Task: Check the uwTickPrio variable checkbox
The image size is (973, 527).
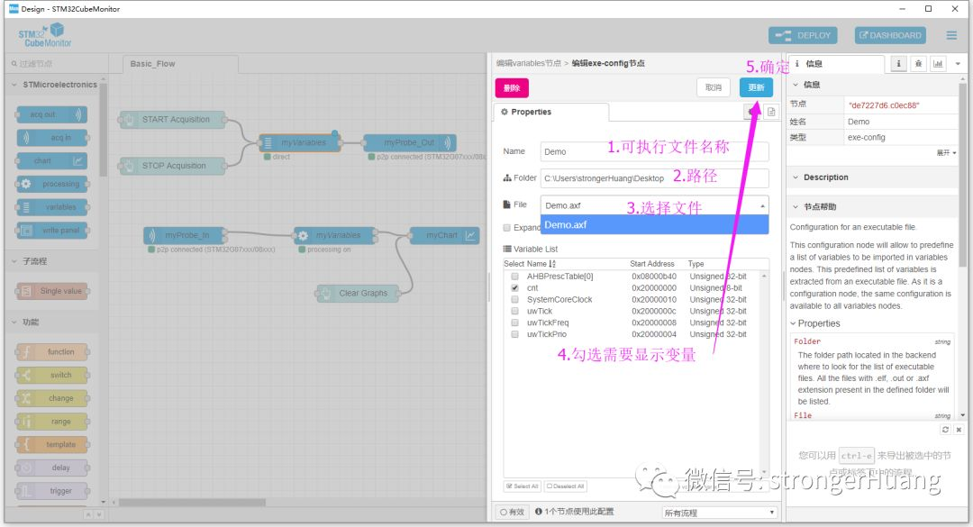Action: (514, 334)
